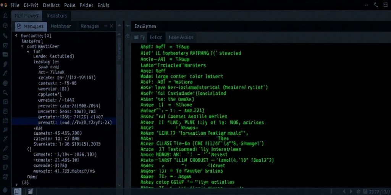Click the left arrow icon beside Exraymes
Screen dimensions: 391x195
[x=128, y=26]
